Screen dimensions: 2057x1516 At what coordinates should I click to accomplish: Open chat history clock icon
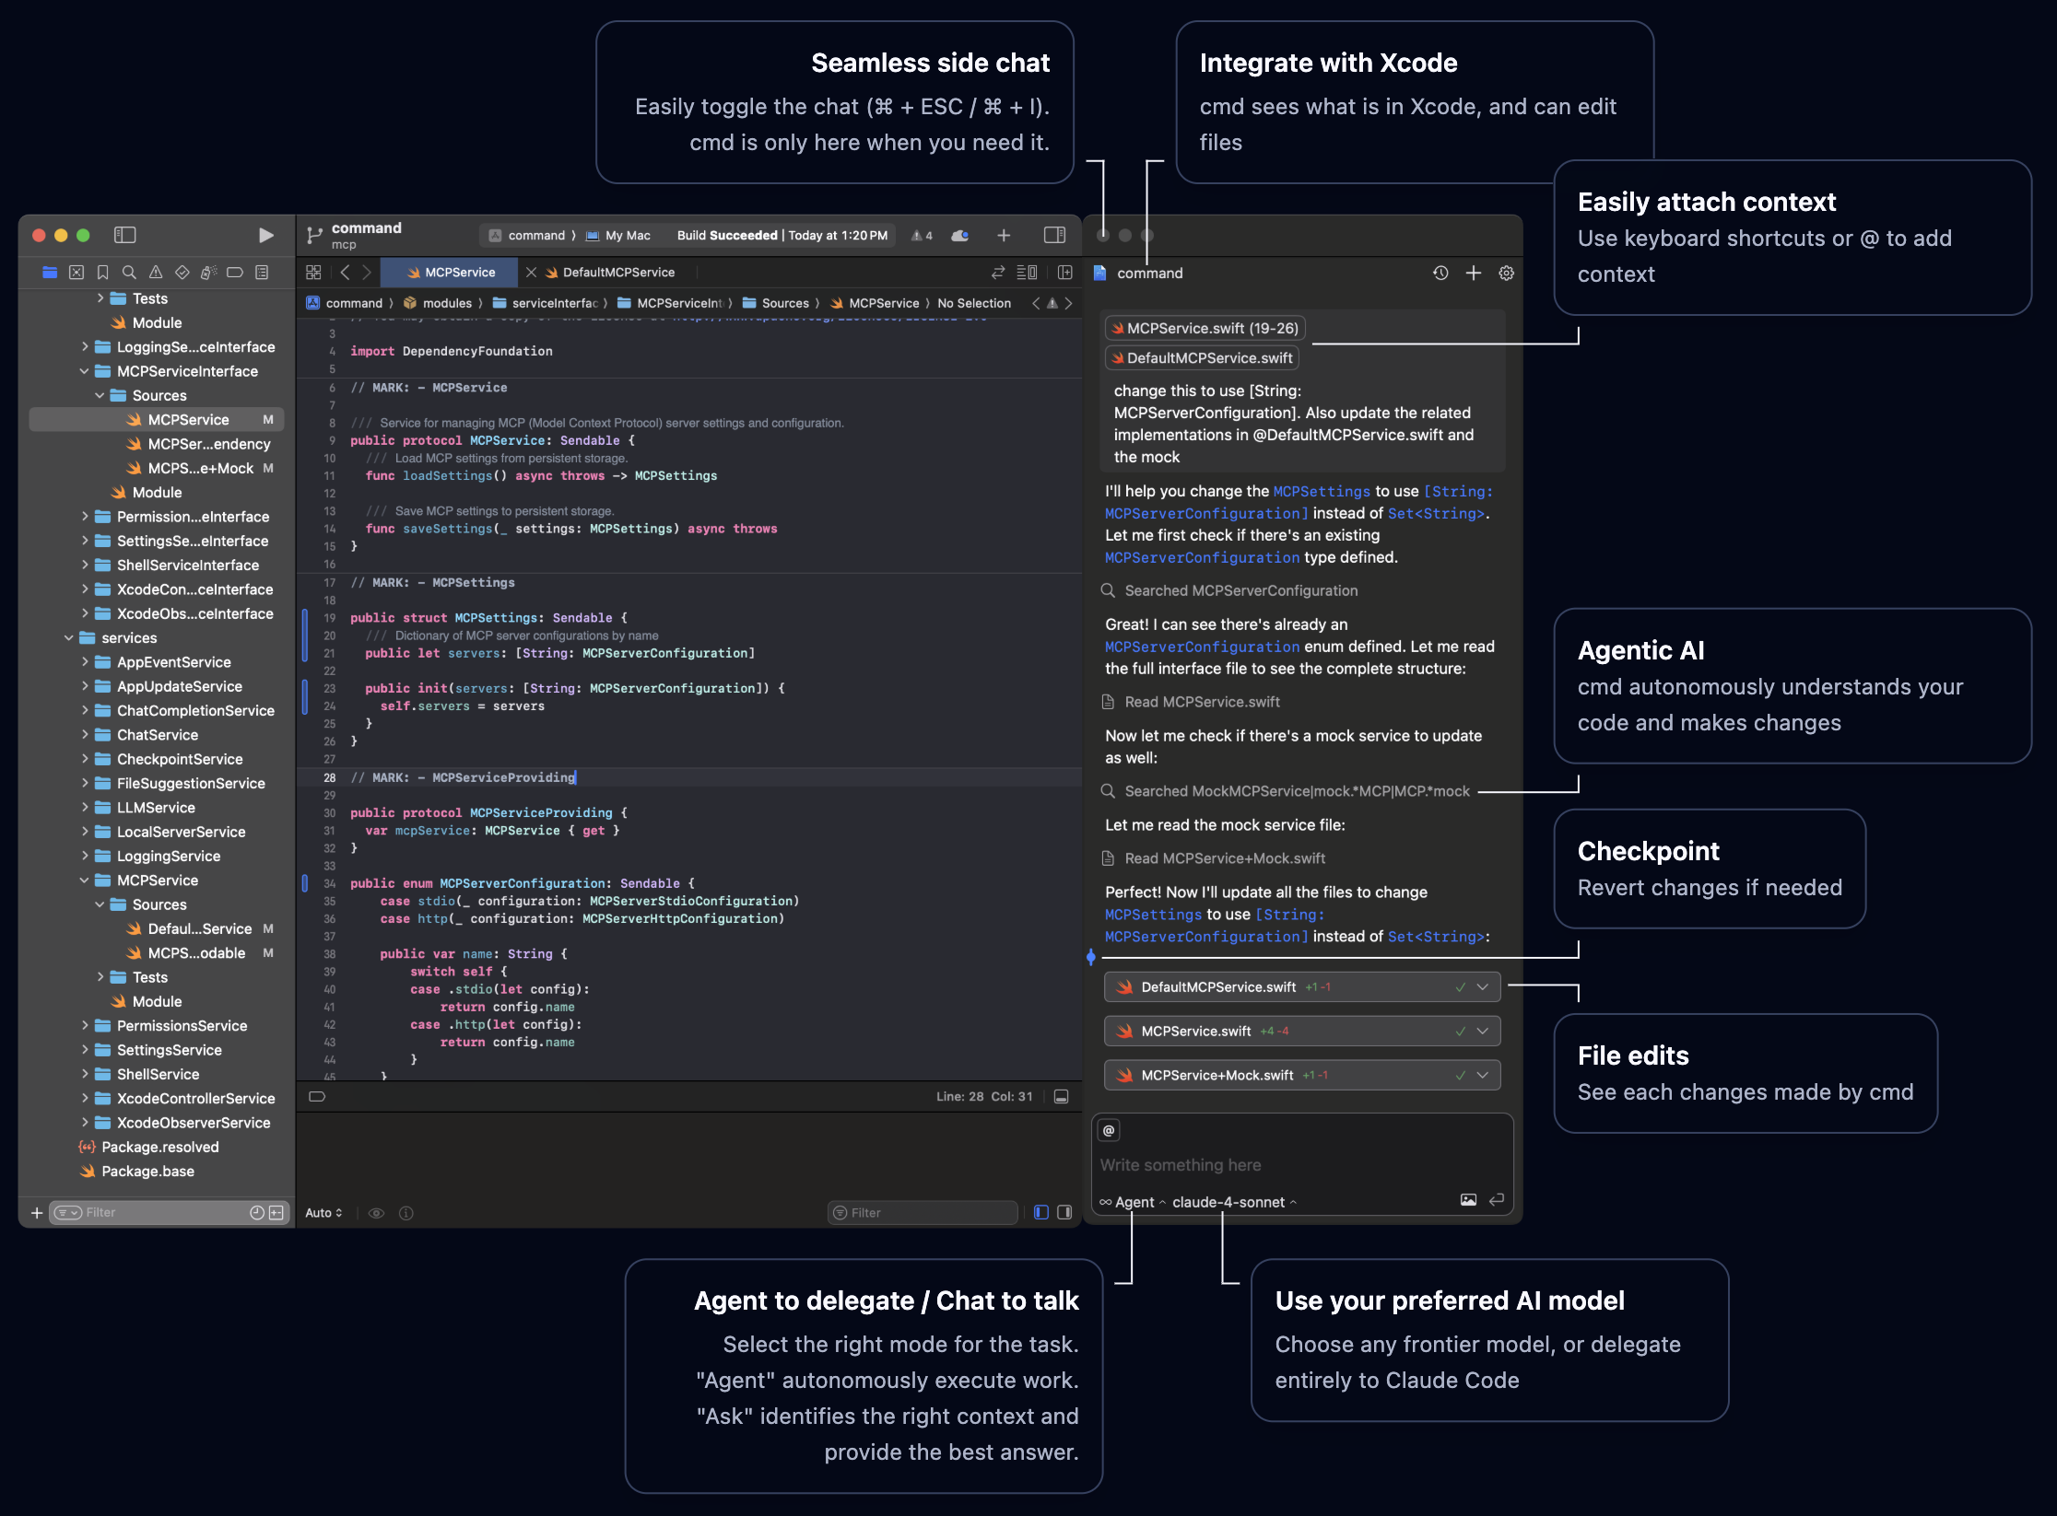click(x=1440, y=273)
